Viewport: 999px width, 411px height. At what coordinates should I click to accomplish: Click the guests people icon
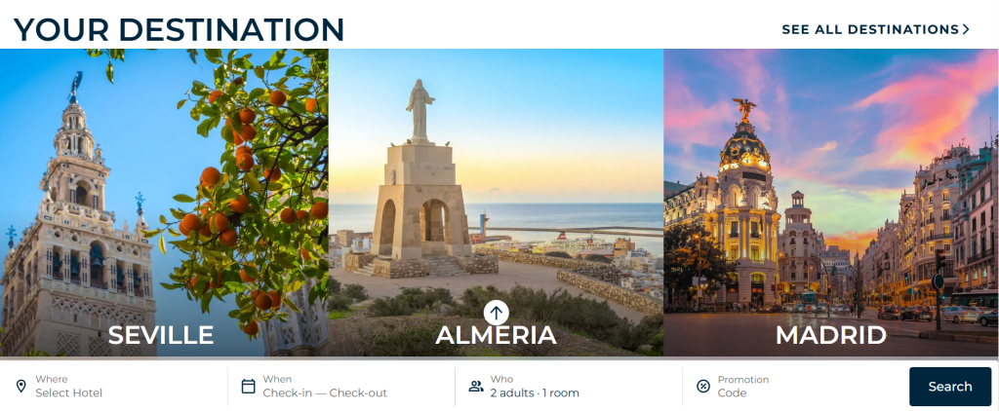(476, 387)
